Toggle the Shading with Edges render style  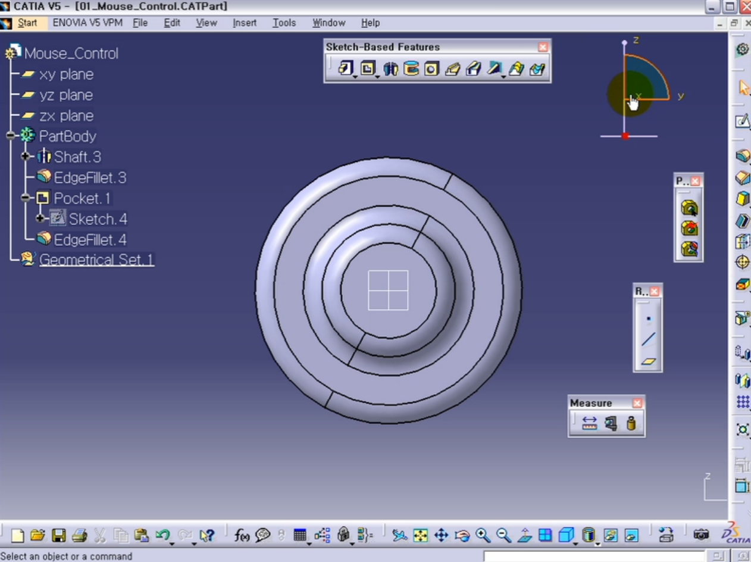588,535
